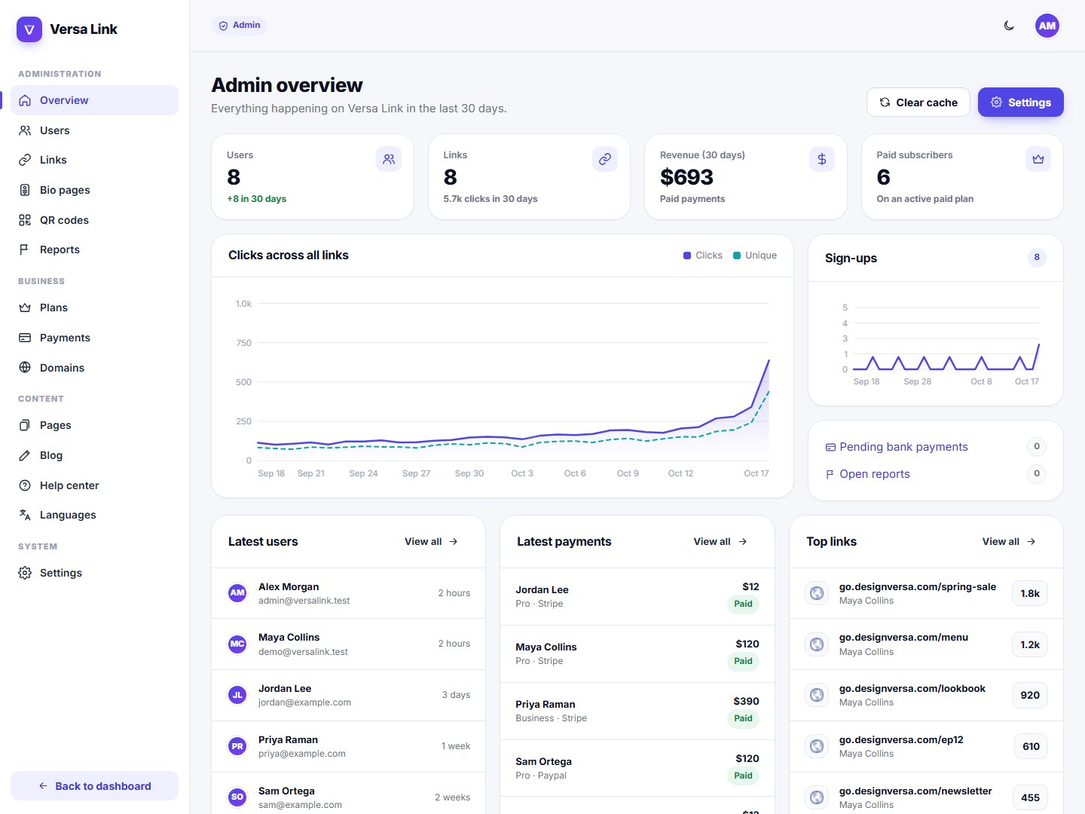
Task: Click the globe icon beside go.designversa.com/menu
Action: (x=817, y=644)
